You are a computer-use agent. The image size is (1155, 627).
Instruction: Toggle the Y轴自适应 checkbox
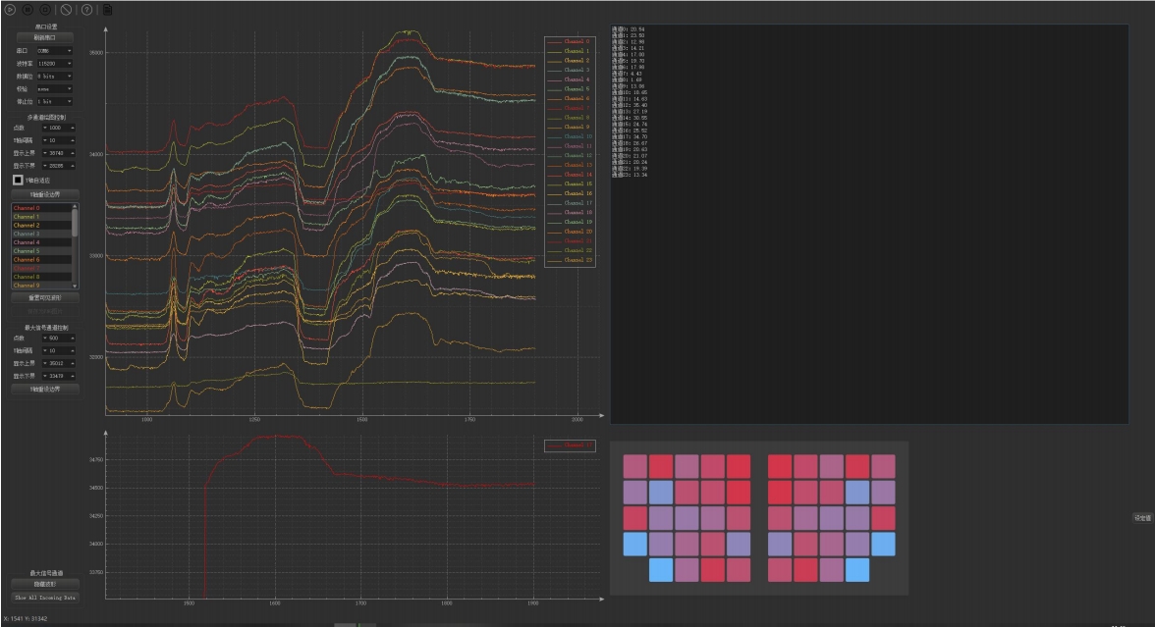pos(18,180)
